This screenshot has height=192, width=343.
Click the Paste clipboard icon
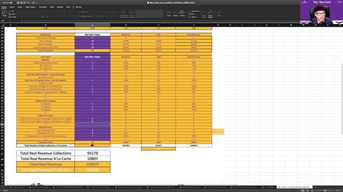coord(4,13)
